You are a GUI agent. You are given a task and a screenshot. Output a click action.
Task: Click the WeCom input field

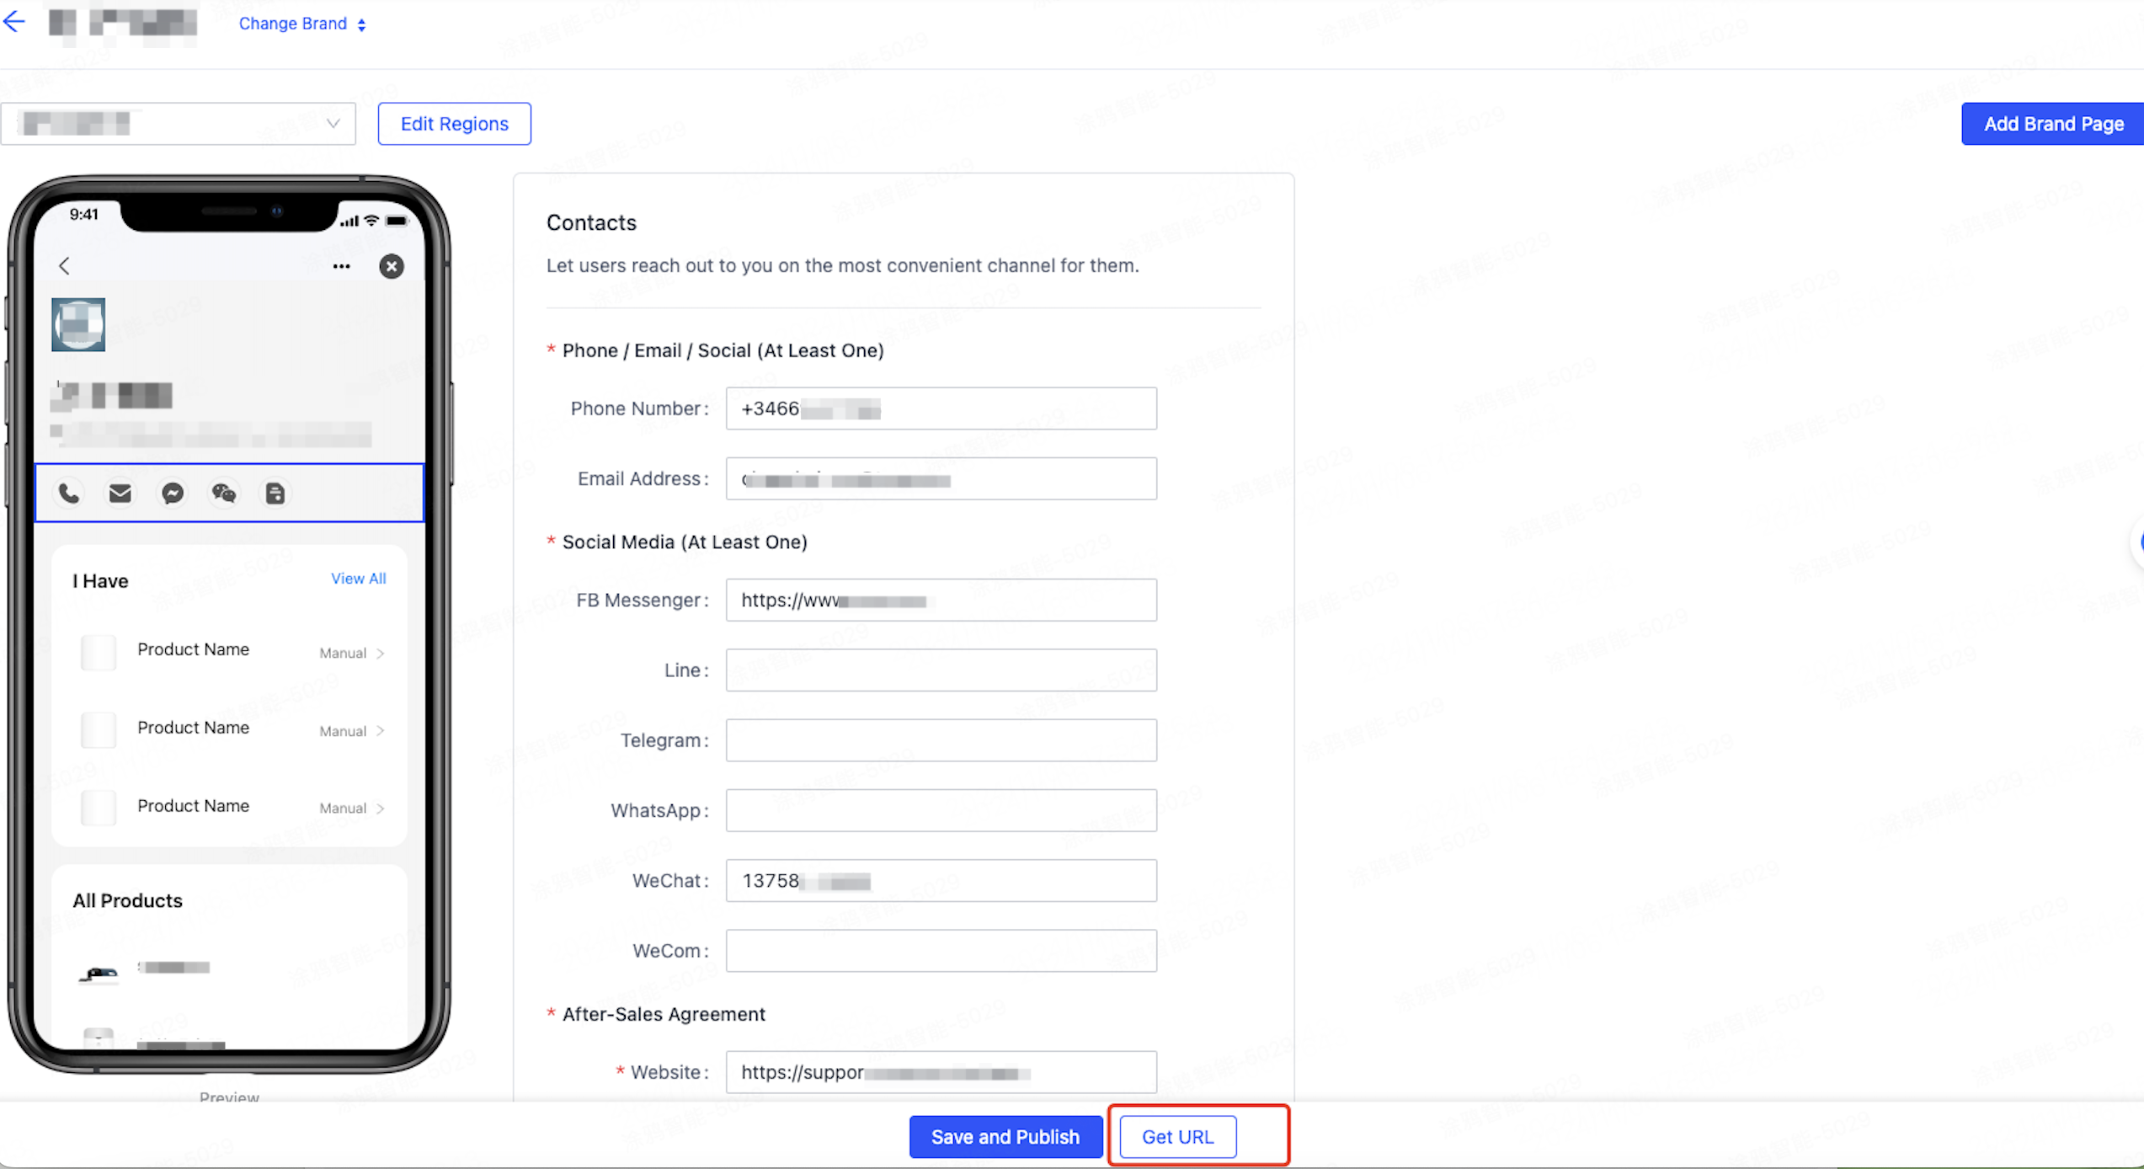click(941, 950)
